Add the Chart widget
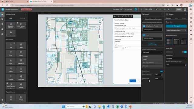The image size is (194, 109). [11, 61]
